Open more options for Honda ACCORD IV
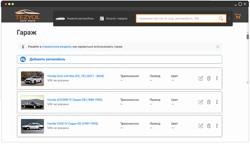 (217, 102)
